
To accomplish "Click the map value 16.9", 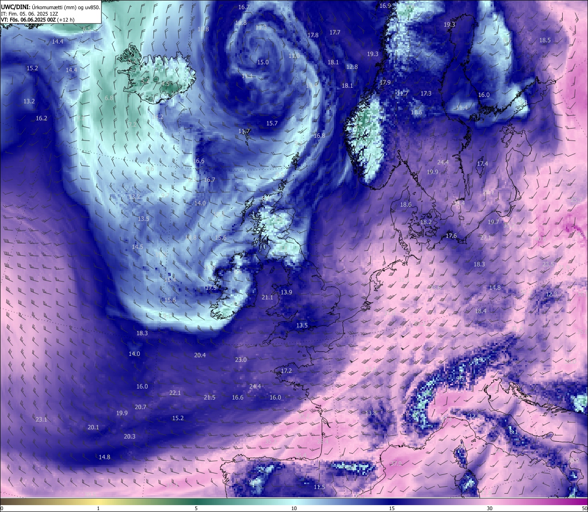I will (385, 6).
